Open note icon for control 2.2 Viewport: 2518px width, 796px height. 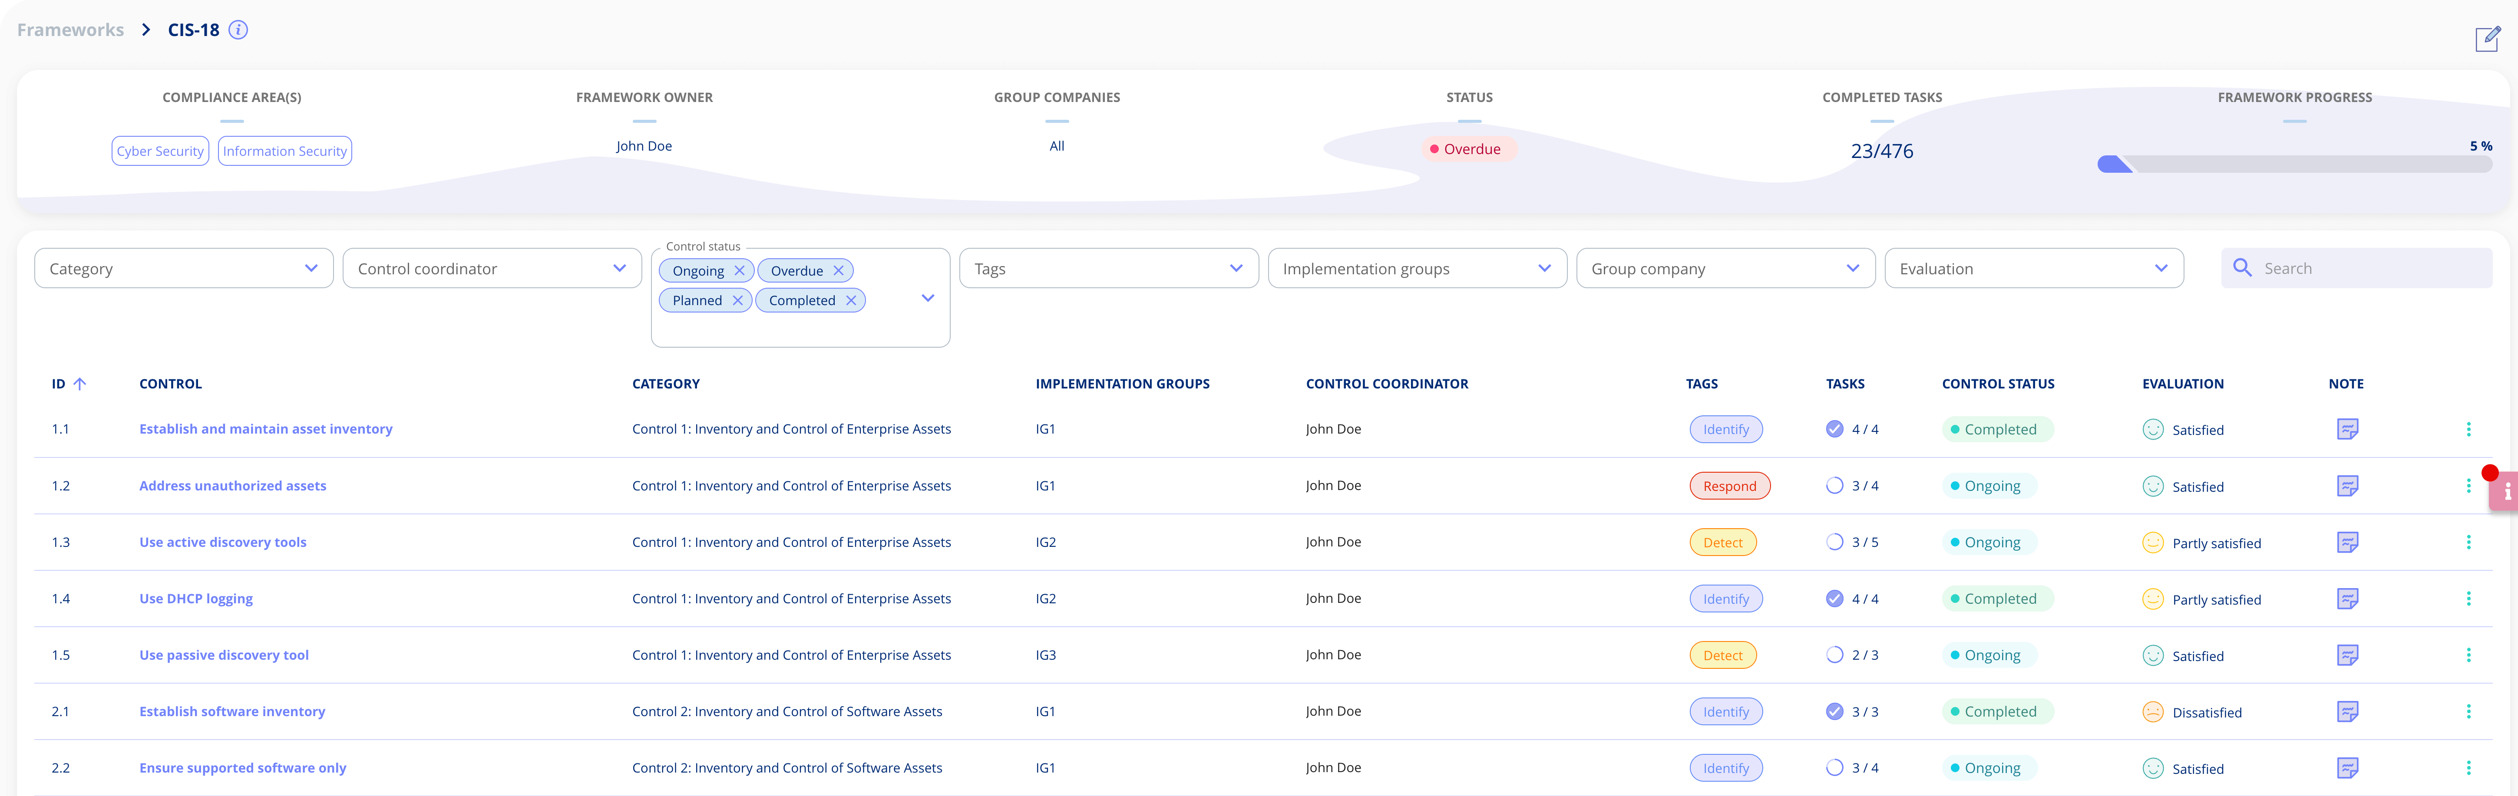[x=2347, y=769]
